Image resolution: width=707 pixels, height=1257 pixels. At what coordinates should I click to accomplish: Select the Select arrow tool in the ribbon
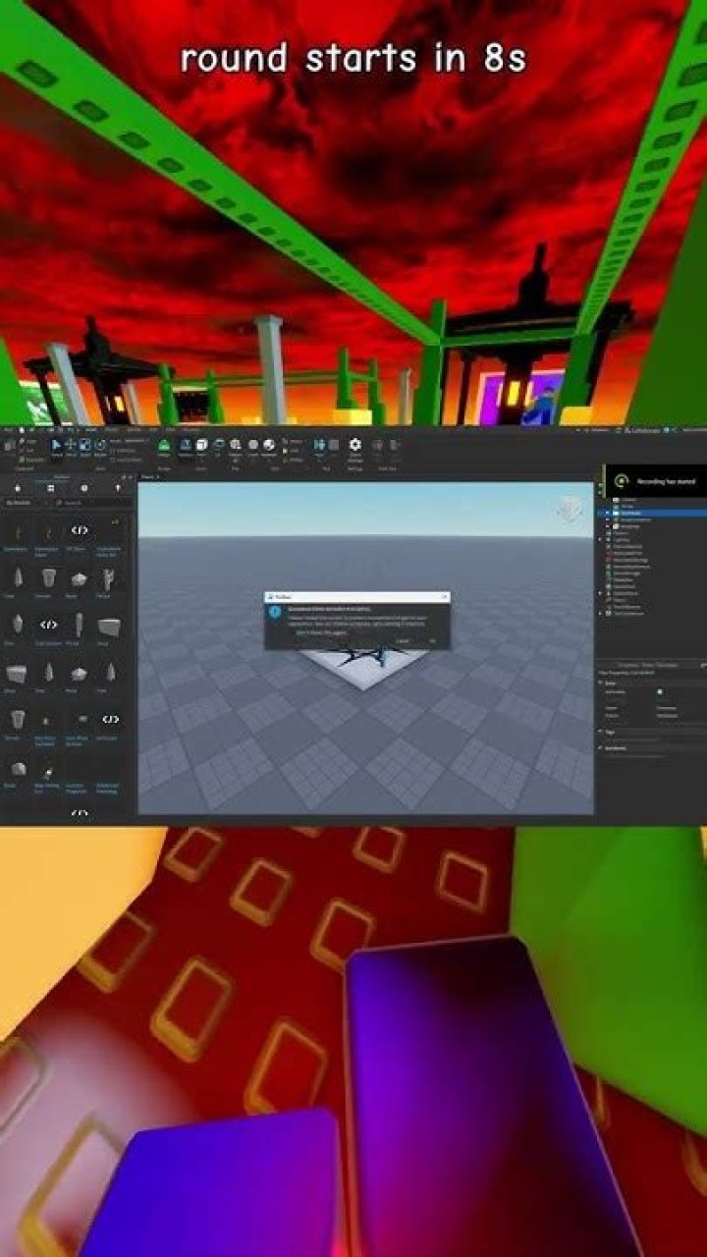56,446
